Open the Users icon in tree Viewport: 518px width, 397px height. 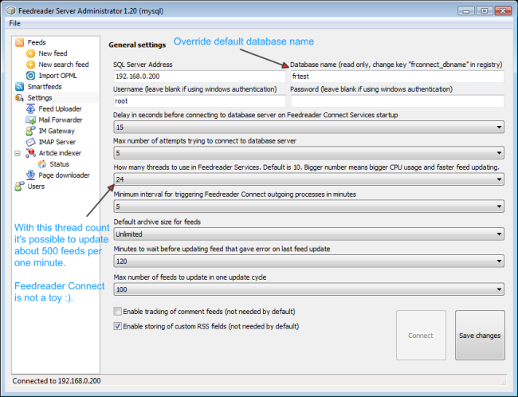click(20, 187)
